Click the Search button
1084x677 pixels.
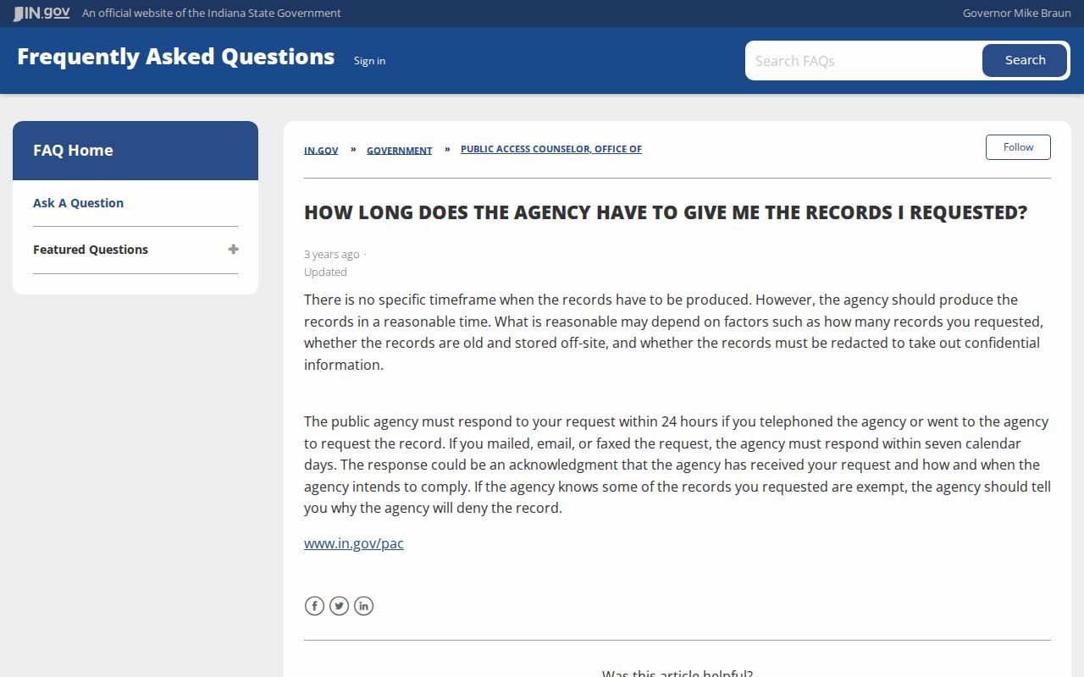1025,60
